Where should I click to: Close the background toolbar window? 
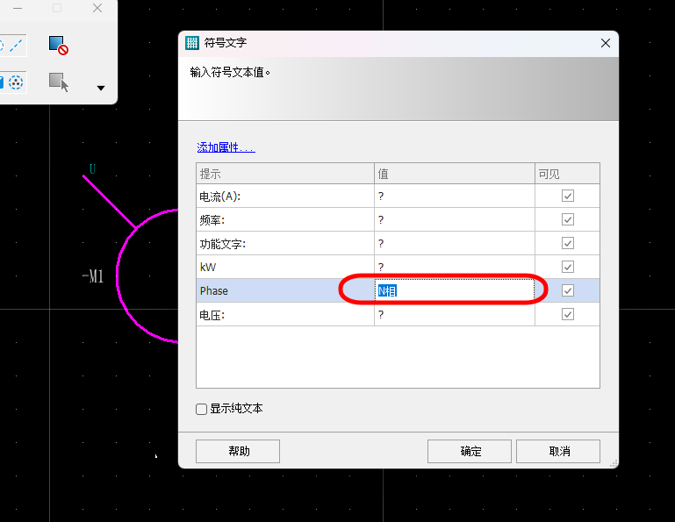click(x=97, y=8)
